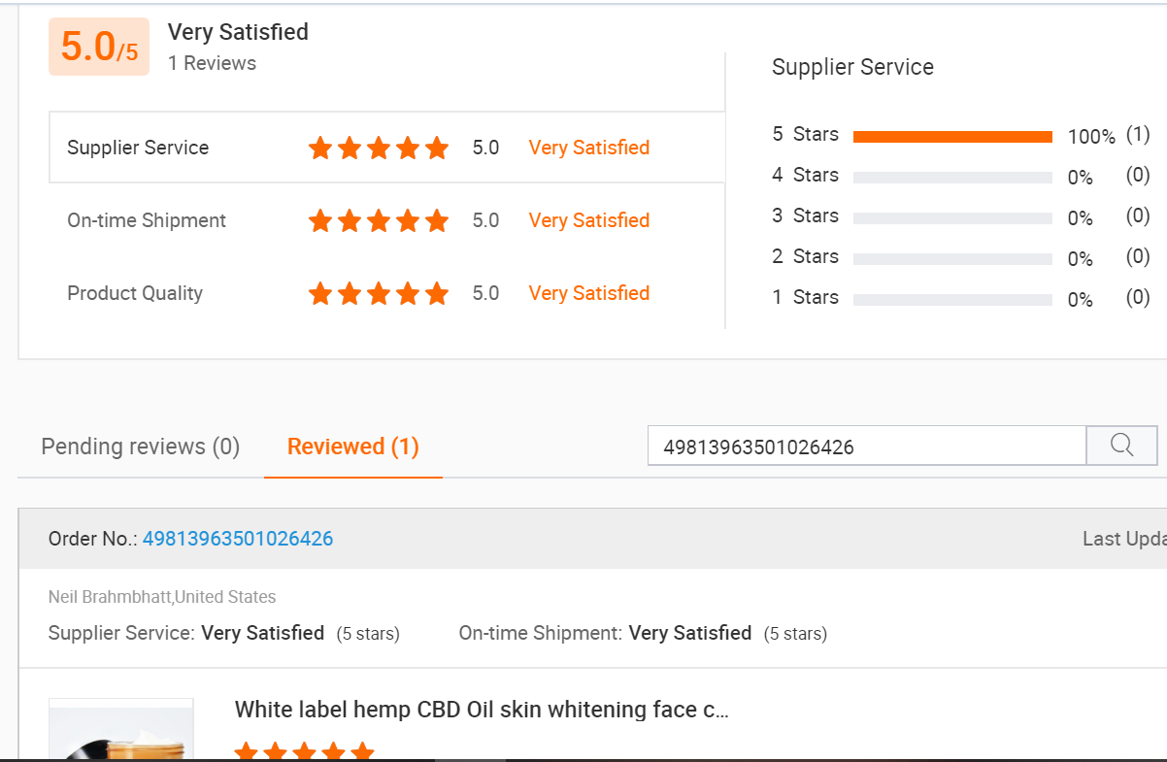The height and width of the screenshot is (762, 1167).
Task: Click the On-time Shipment star rating icons
Action: 379,220
